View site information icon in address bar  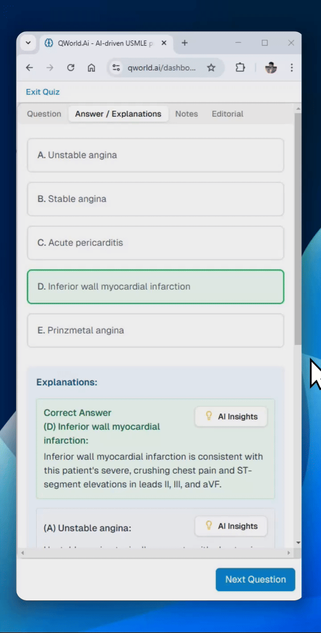[x=116, y=67]
